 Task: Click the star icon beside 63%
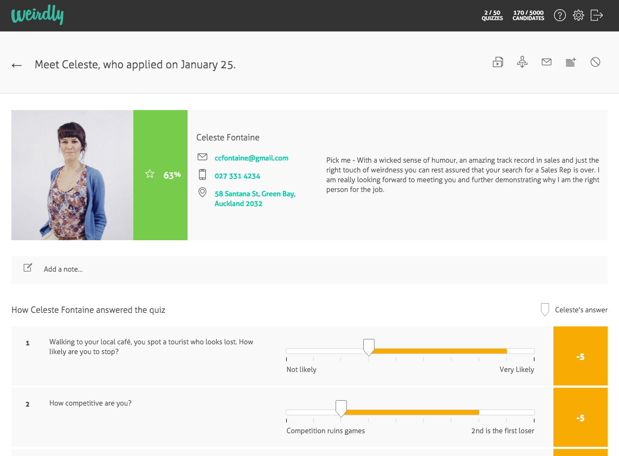150,175
